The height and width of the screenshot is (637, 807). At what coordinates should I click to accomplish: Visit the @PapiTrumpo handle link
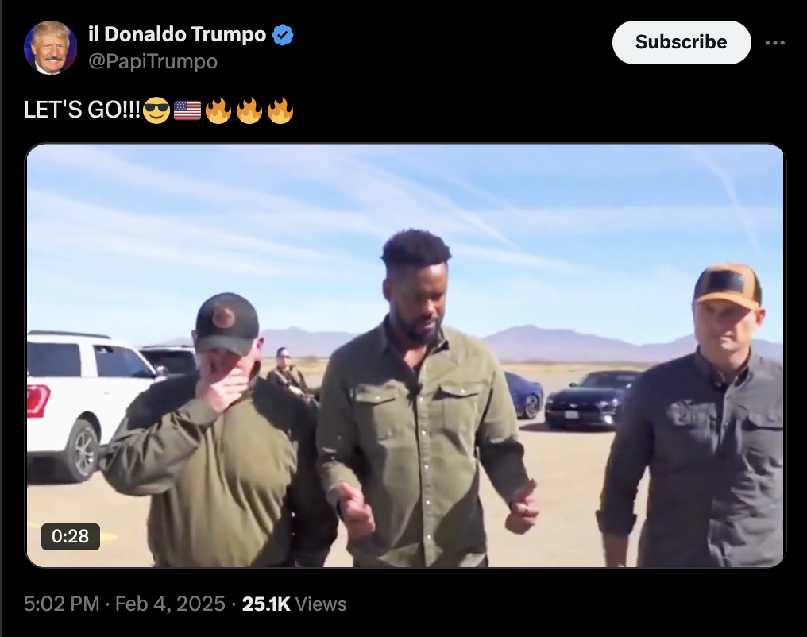[153, 61]
